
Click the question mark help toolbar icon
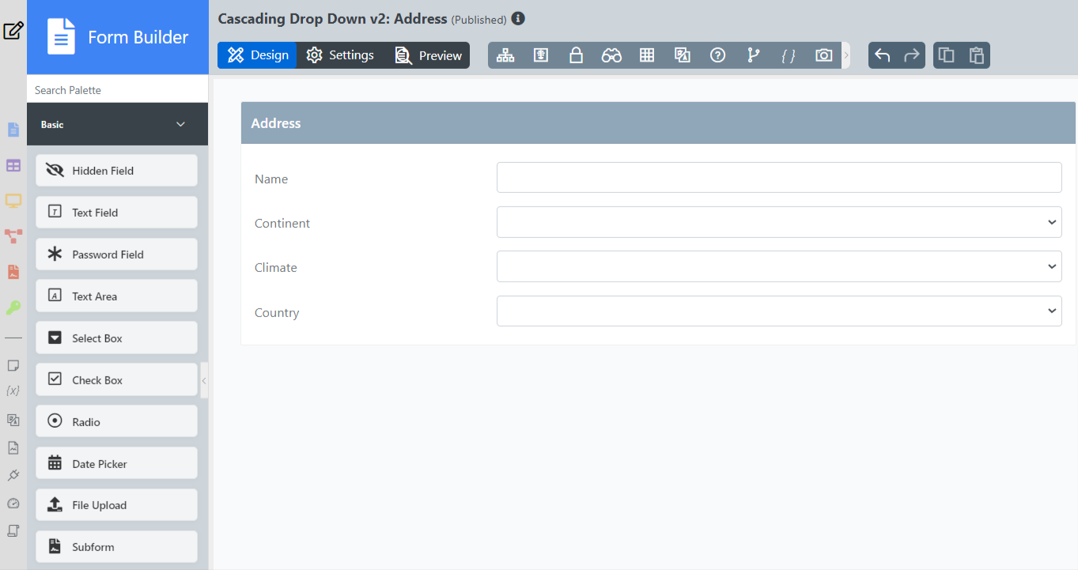pyautogui.click(x=717, y=55)
